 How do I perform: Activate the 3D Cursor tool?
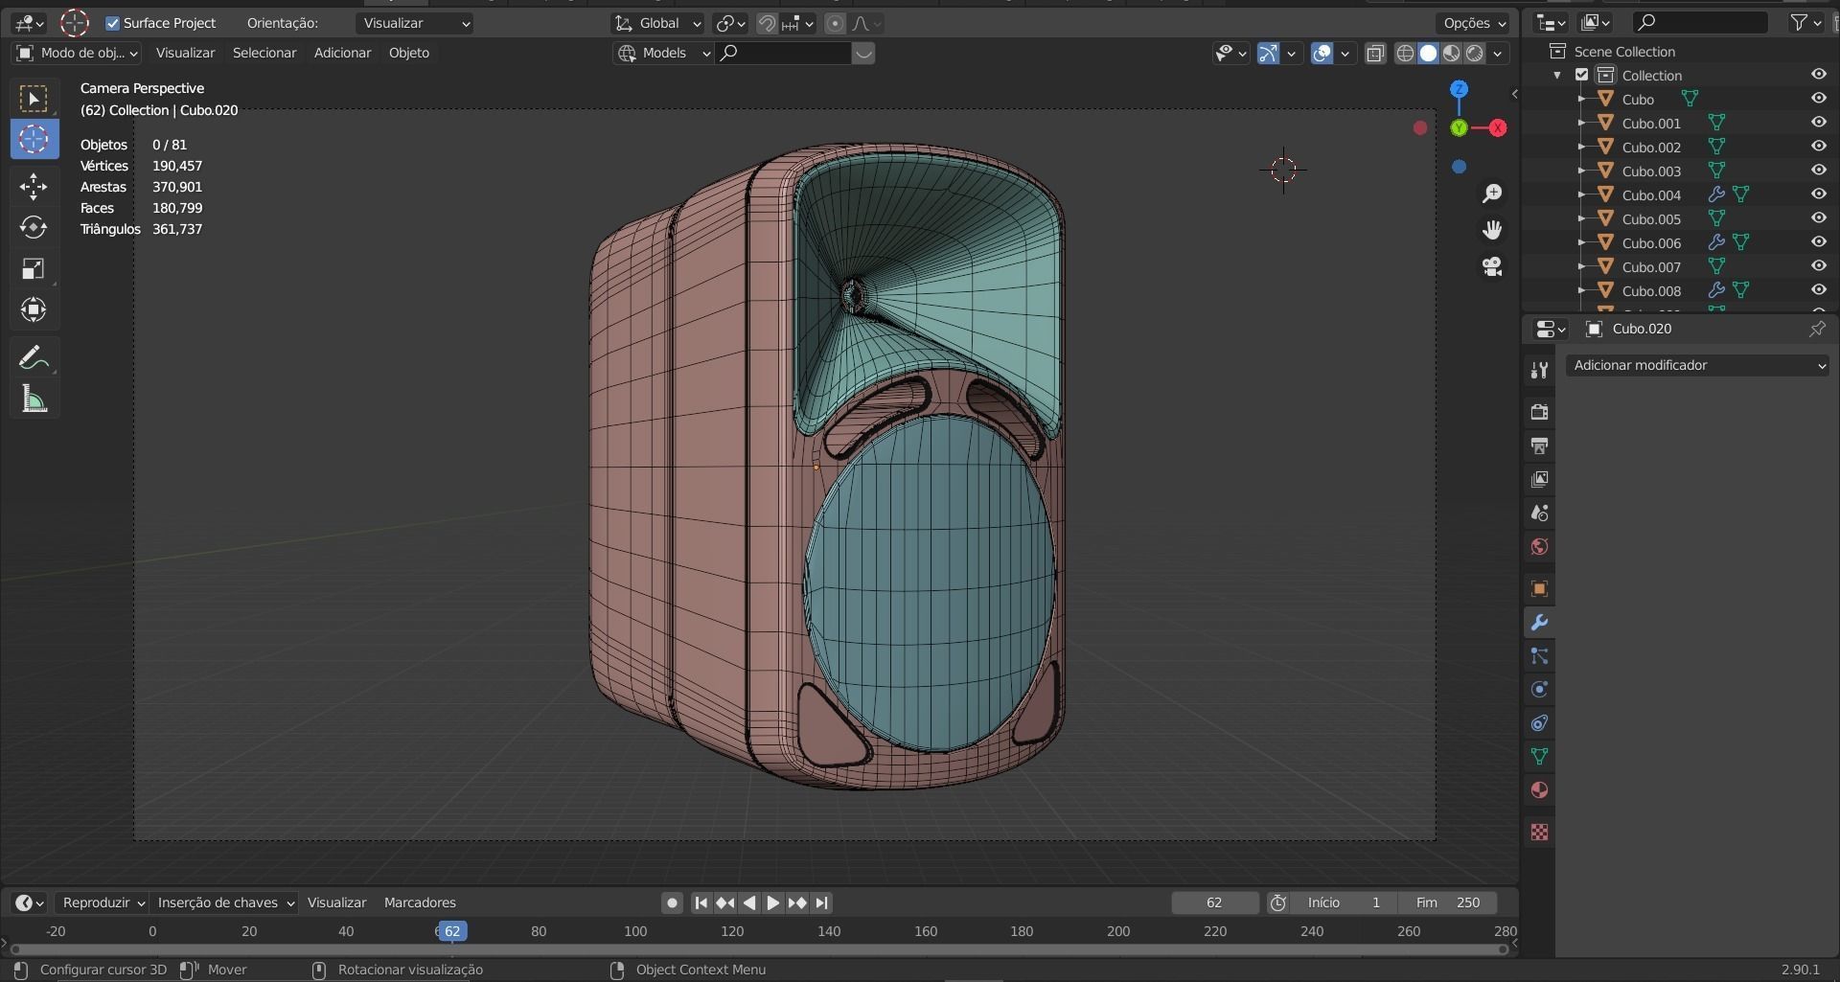(x=34, y=140)
